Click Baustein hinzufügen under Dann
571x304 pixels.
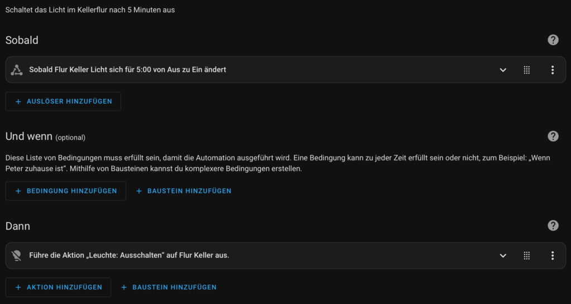point(168,287)
